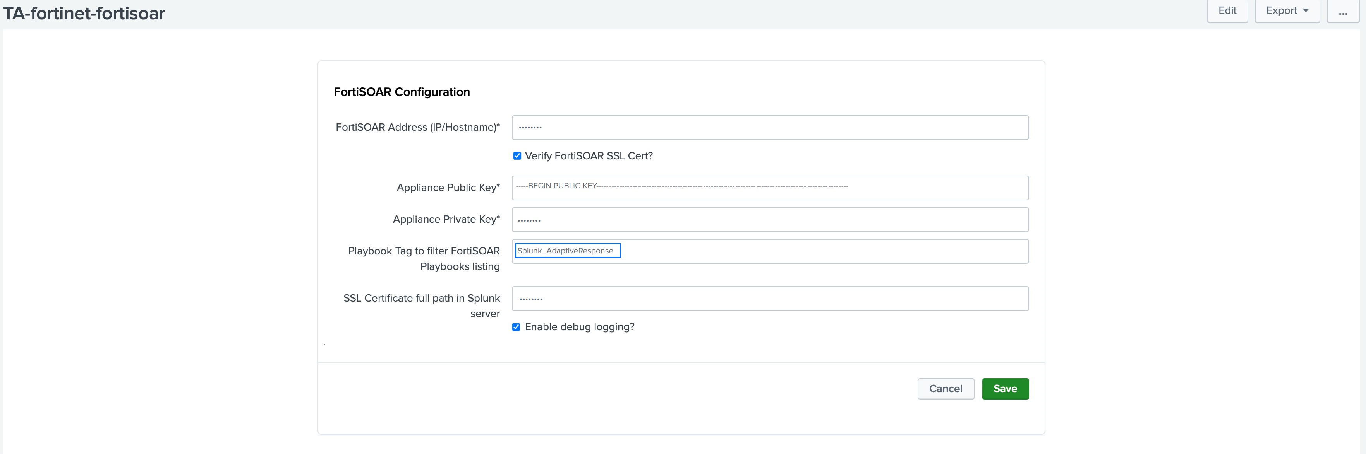Cancel the FortiSOAR configuration changes

[x=945, y=389]
